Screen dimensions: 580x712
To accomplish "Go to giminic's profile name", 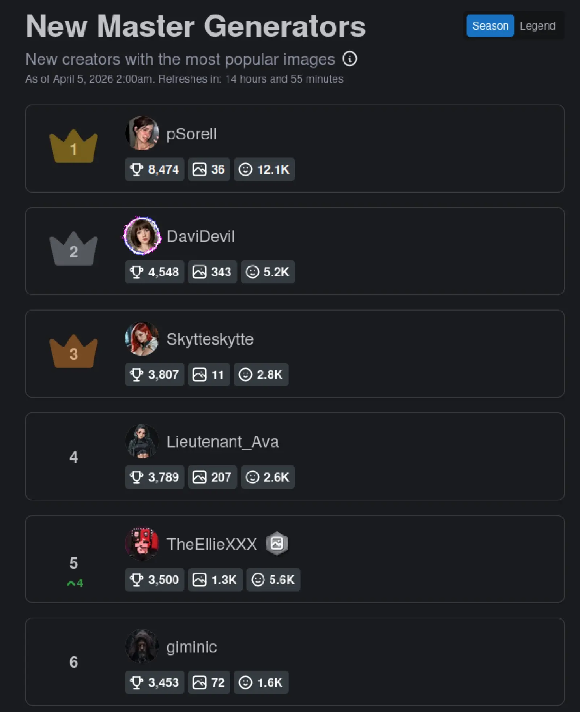I will 191,647.
